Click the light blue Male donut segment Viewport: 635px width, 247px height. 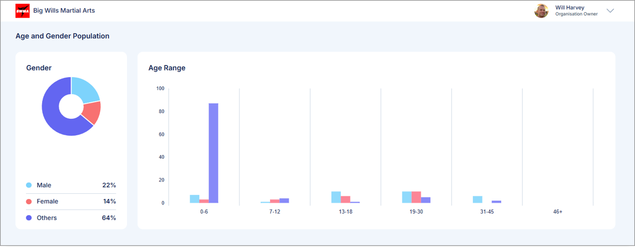(85, 89)
